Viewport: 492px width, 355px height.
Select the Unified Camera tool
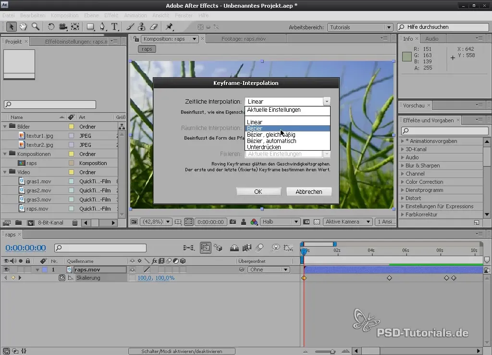click(x=63, y=27)
